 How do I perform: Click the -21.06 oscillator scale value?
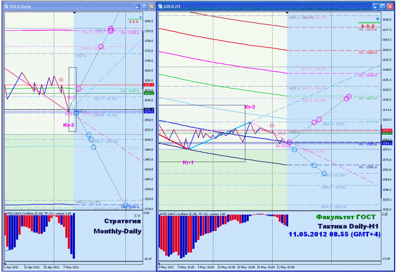click(386, 258)
